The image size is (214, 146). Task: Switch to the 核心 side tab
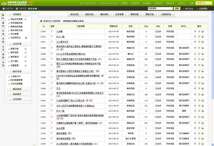click(x=3, y=16)
